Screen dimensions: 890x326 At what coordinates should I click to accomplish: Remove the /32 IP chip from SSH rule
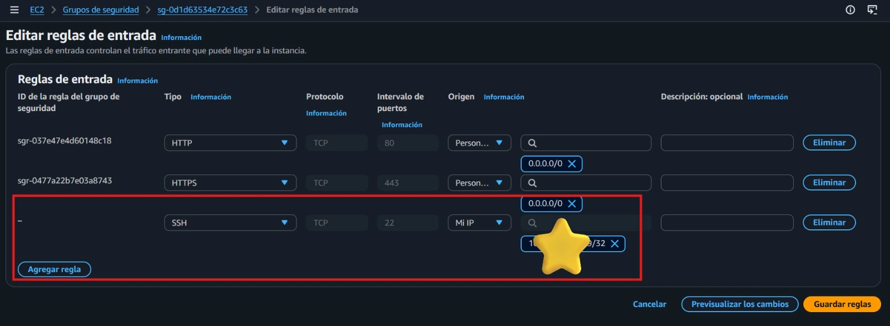tap(615, 244)
